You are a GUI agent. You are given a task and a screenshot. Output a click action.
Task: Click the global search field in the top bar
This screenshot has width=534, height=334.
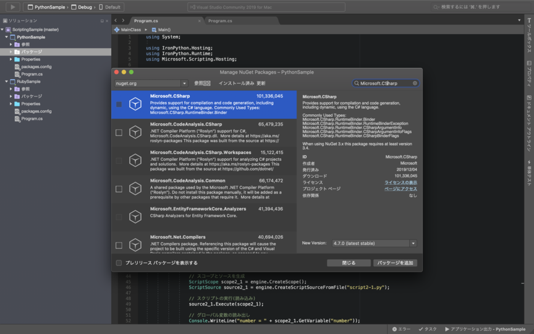click(480, 7)
